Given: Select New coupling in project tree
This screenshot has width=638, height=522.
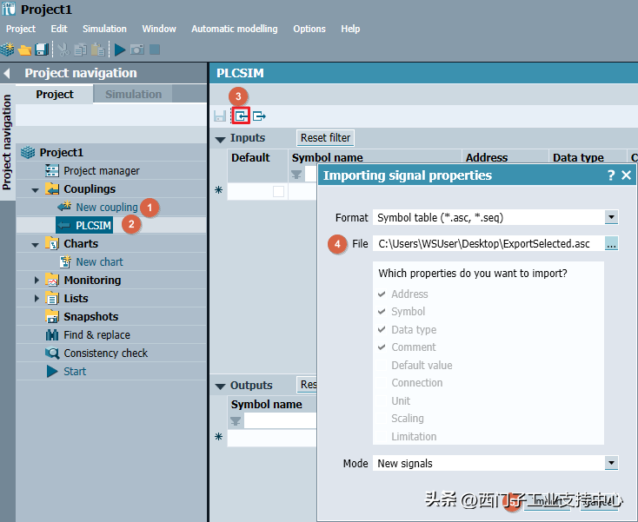Looking at the screenshot, I should pyautogui.click(x=106, y=208).
